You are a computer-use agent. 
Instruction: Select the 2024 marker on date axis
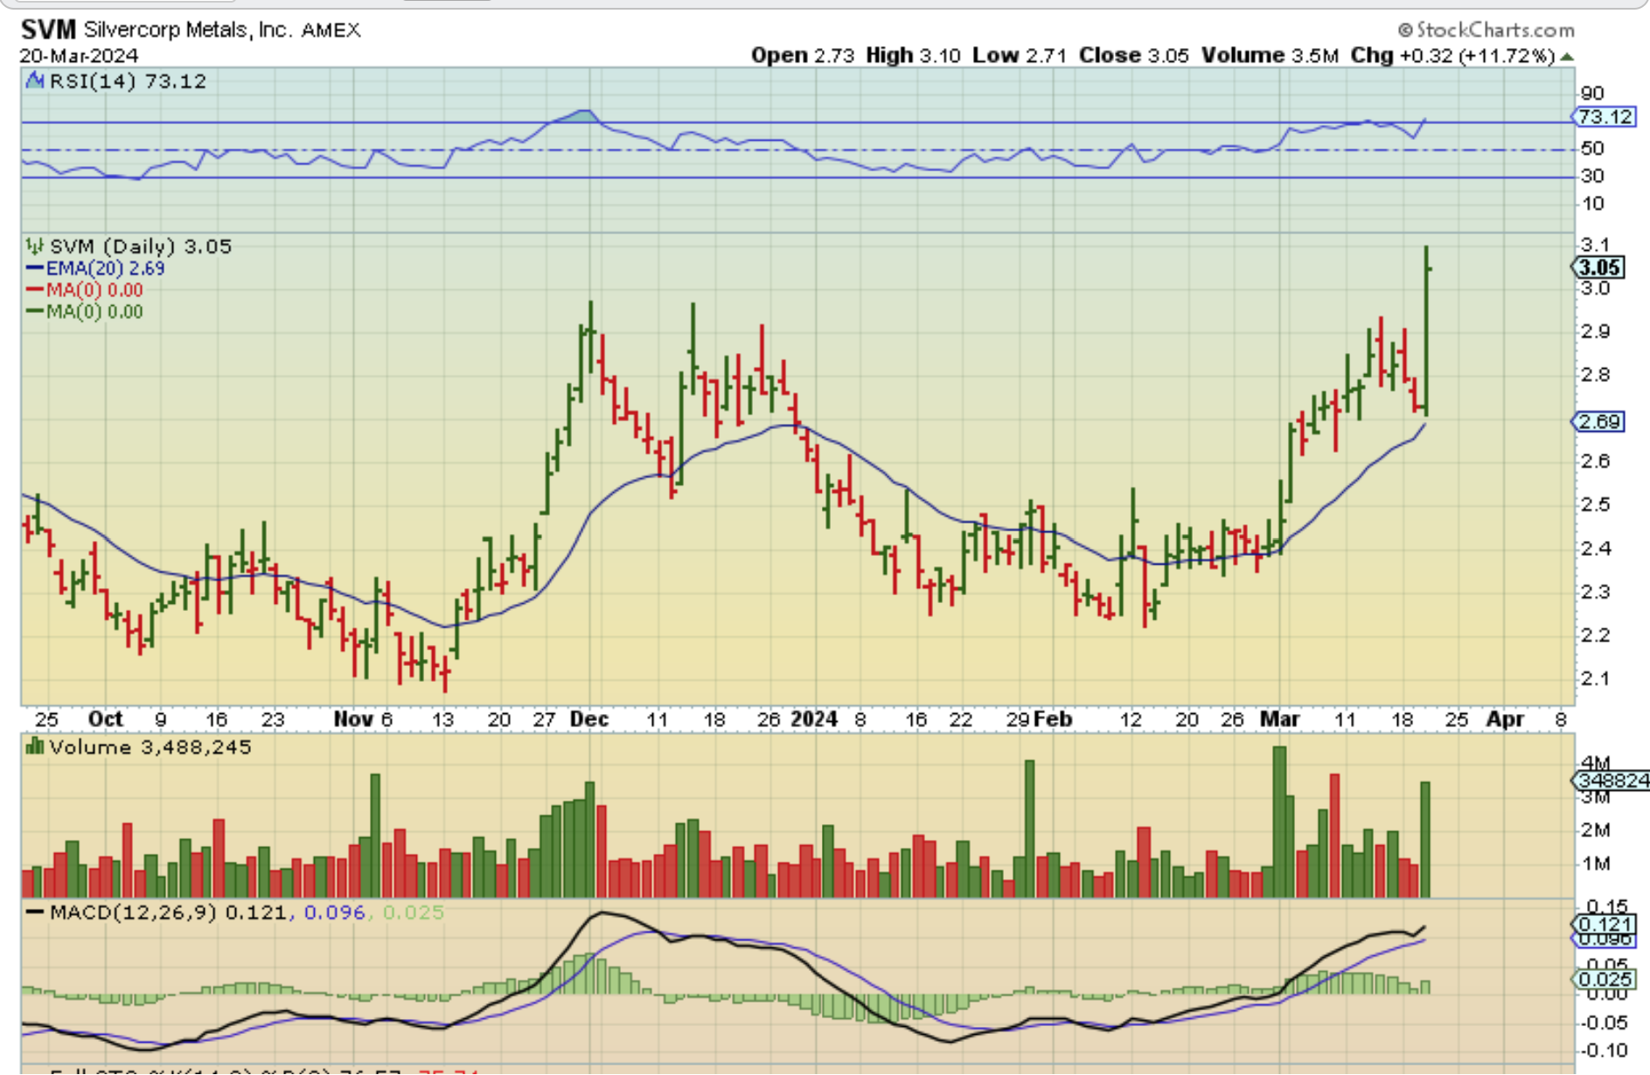[x=813, y=719]
